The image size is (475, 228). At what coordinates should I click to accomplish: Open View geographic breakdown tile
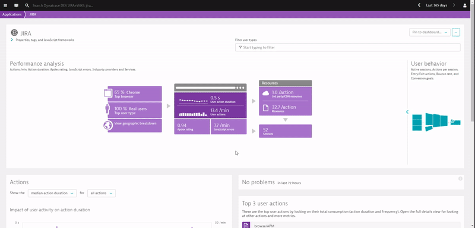pos(135,126)
